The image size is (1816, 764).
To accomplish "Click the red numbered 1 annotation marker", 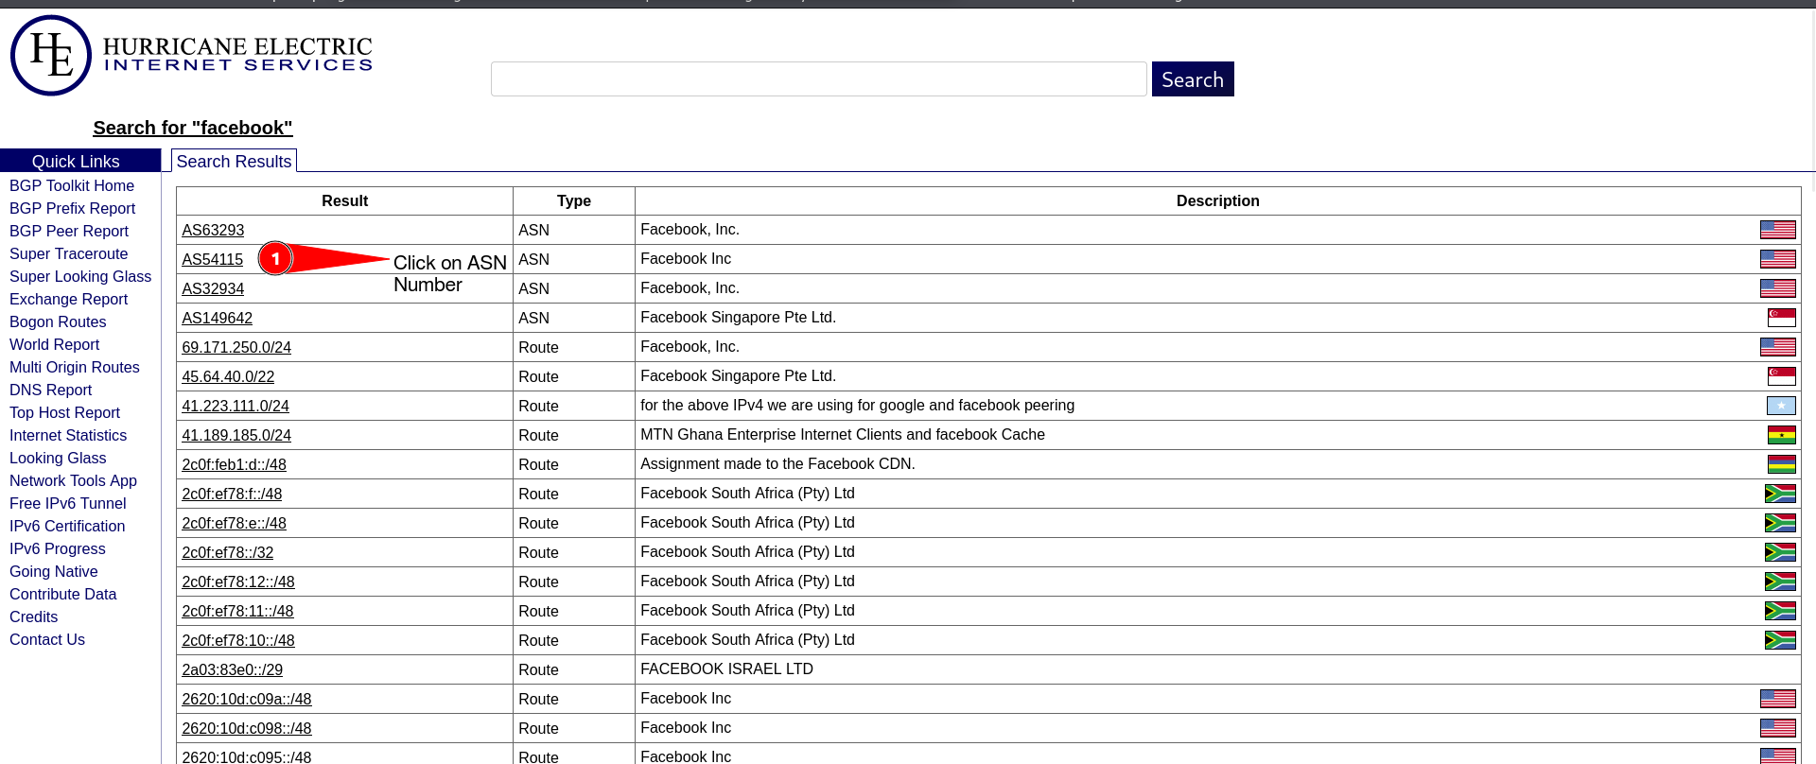I will click(x=275, y=258).
